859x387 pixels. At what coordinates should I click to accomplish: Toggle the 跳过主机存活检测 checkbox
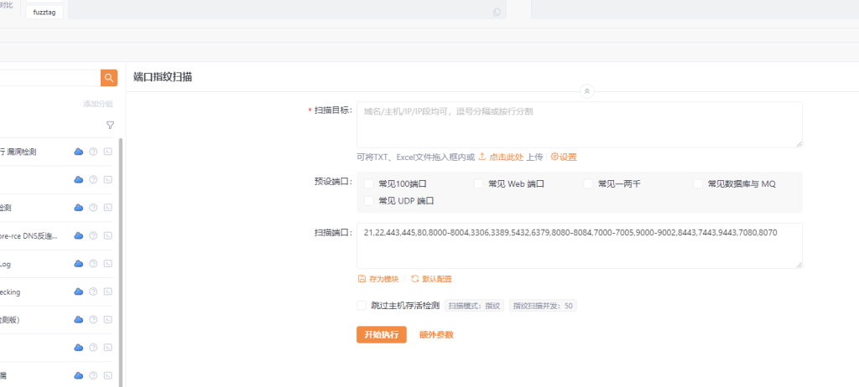[362, 306]
